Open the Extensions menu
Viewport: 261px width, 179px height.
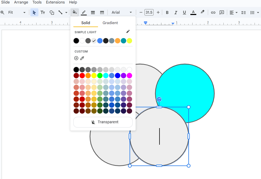pos(55,2)
